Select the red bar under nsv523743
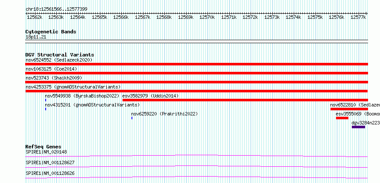 click(196, 82)
